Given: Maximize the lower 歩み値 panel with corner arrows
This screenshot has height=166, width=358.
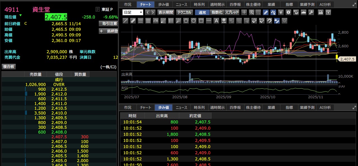Looking at the screenshot, I should click(x=354, y=107).
